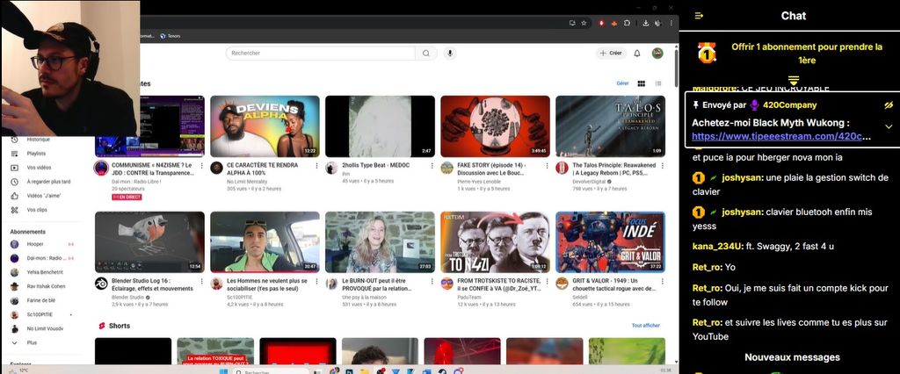Open the account avatar menu
The height and width of the screenshot is (374, 900).
tap(657, 54)
